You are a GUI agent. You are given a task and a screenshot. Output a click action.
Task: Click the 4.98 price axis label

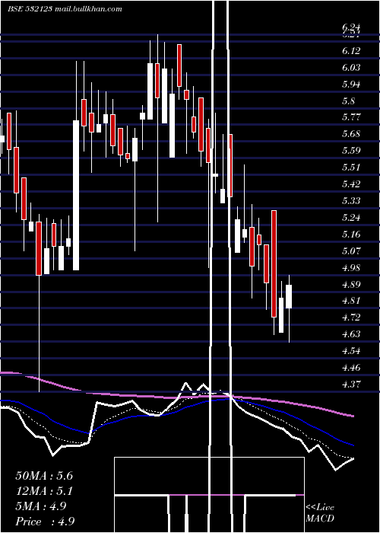click(x=351, y=267)
